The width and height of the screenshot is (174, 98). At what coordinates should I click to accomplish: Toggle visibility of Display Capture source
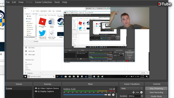[x=36, y=91]
